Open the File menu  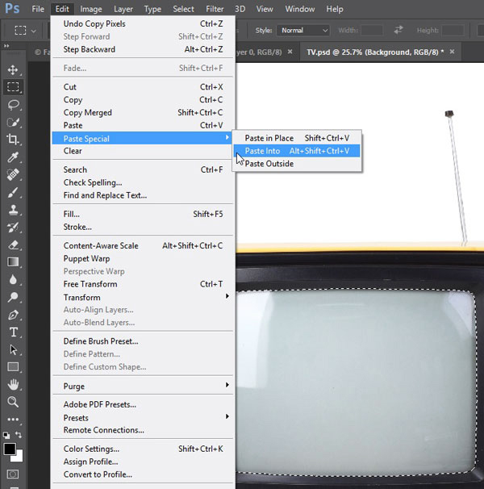coord(38,9)
